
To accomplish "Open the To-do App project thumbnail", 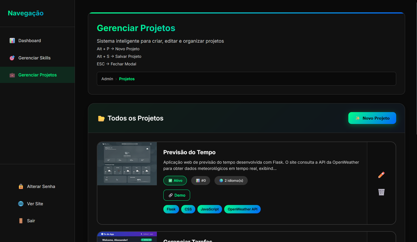I will tap(127, 237).
